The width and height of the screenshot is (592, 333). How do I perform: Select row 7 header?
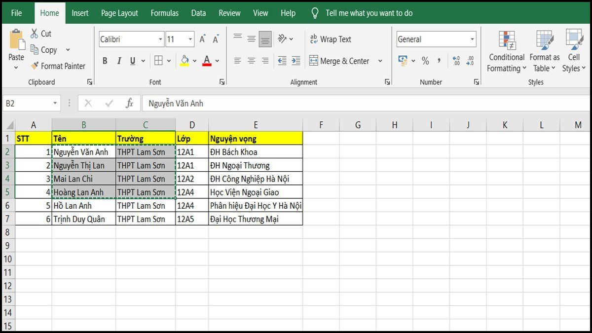tap(8, 219)
